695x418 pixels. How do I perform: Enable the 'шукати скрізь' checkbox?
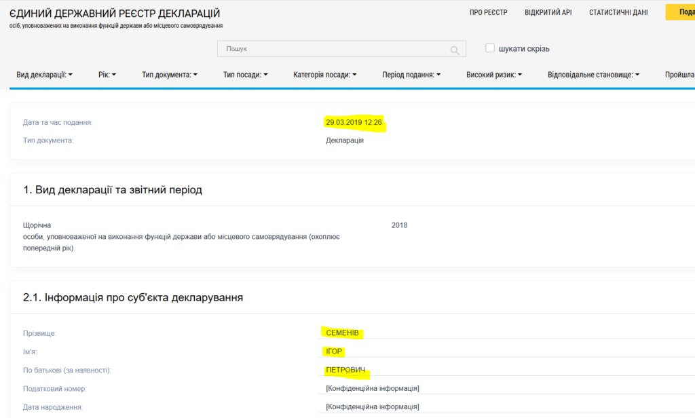click(490, 48)
